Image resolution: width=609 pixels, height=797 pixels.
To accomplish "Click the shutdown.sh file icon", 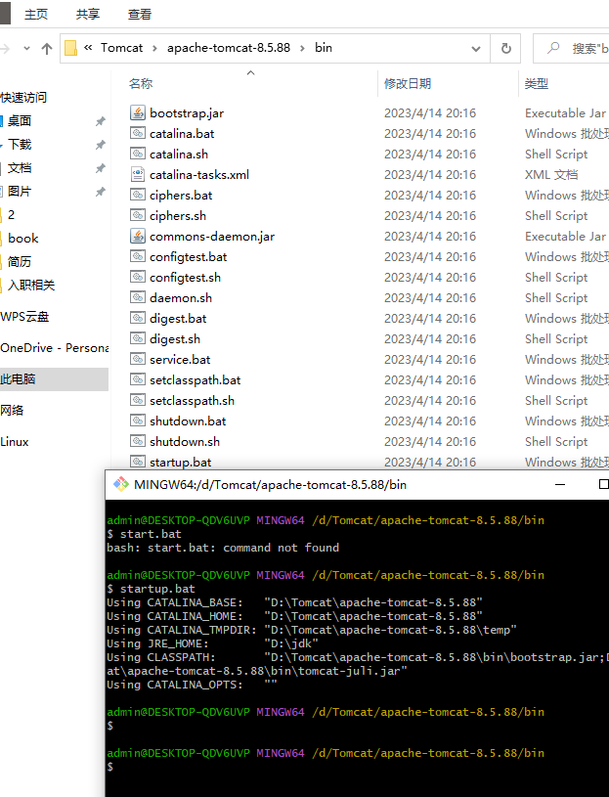I will click(138, 441).
